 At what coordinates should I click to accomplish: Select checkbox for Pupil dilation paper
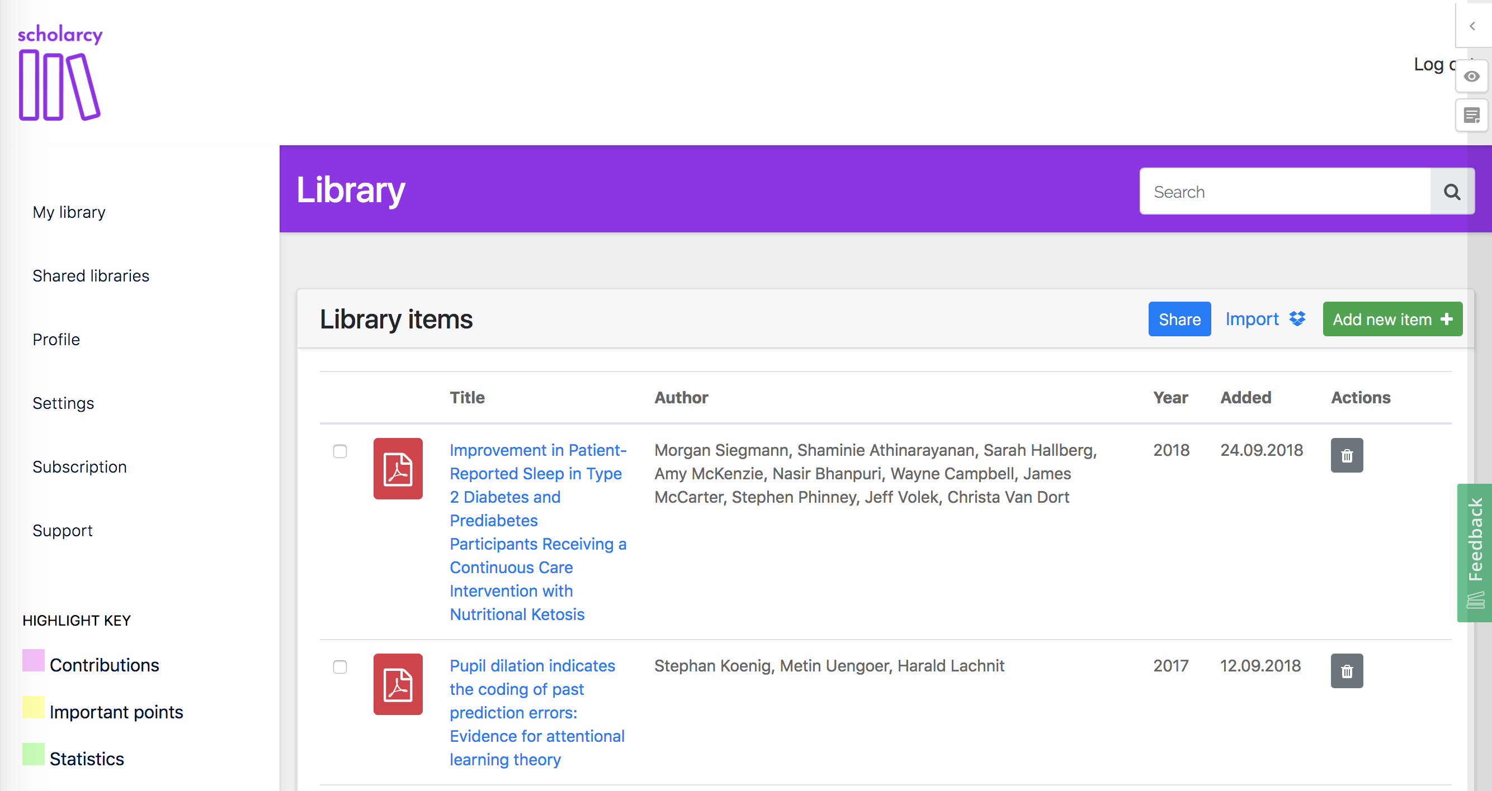340,666
